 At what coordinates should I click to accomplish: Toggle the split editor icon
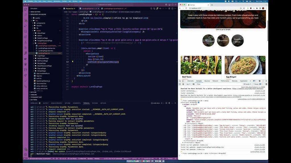click(x=172, y=8)
